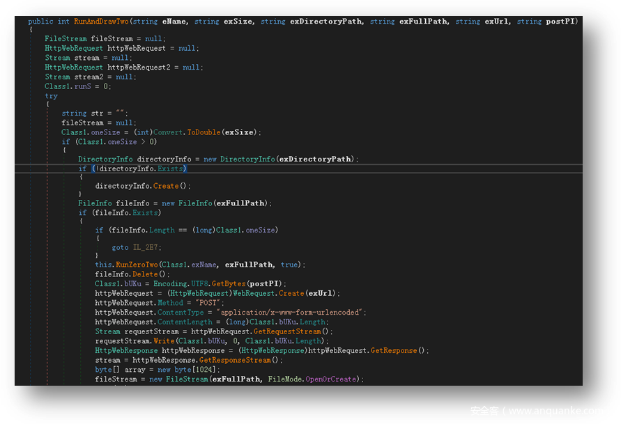
Task: Click the GetRequestStream method call
Action: (x=286, y=332)
